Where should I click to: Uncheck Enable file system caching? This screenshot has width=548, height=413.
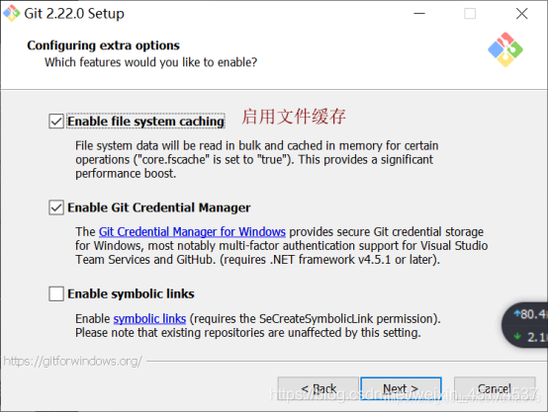[56, 122]
